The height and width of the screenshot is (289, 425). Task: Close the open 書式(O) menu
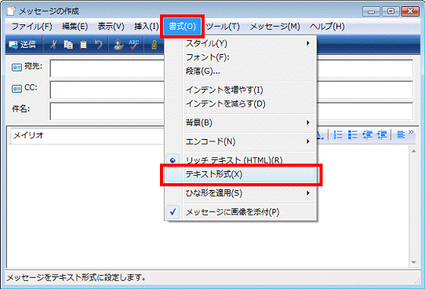point(182,27)
